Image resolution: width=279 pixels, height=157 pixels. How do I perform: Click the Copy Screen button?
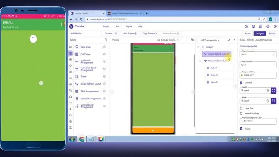point(150,34)
